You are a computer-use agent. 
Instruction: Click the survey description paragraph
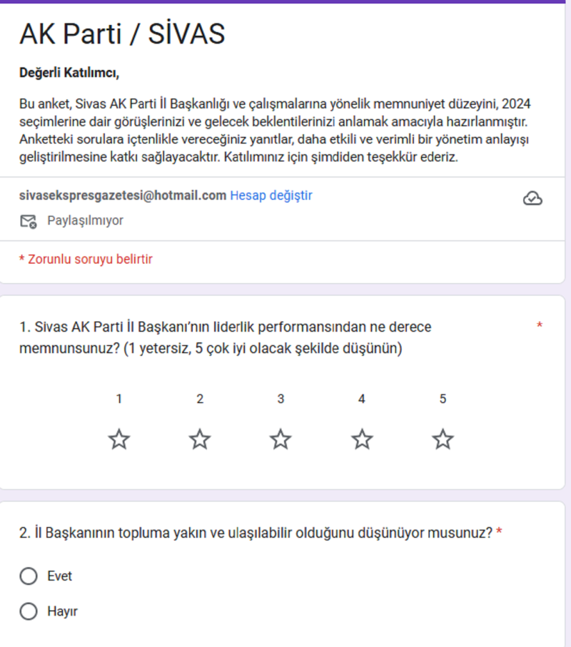pyautogui.click(x=275, y=130)
